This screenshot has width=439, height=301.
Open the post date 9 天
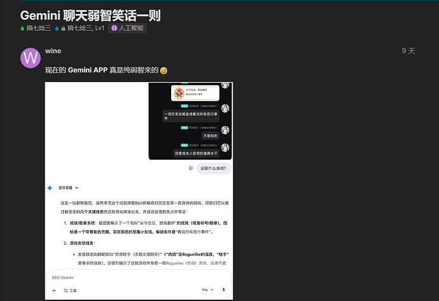coord(408,51)
